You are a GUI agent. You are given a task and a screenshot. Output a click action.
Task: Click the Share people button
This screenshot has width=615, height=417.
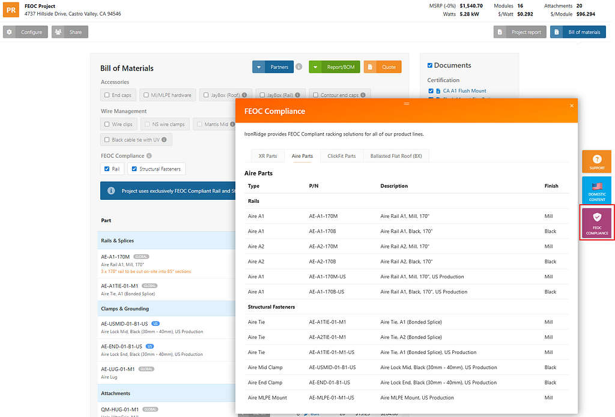tap(70, 32)
